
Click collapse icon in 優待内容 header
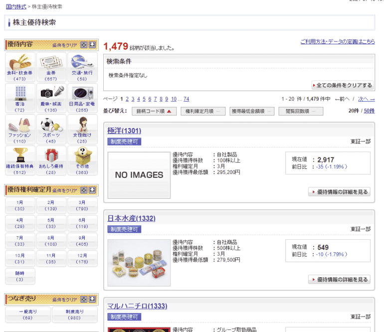(x=92, y=45)
